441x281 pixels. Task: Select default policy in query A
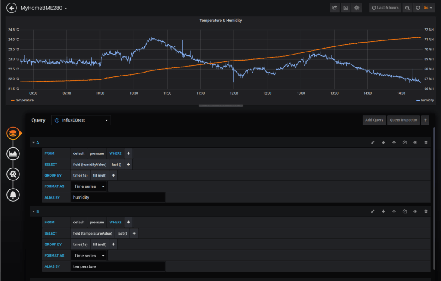pos(79,153)
